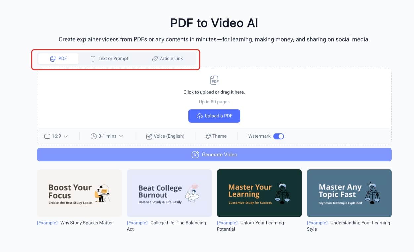This screenshot has width=414, height=252.
Task: Click the PDF icon in the PDF tab
Action: (x=53, y=59)
